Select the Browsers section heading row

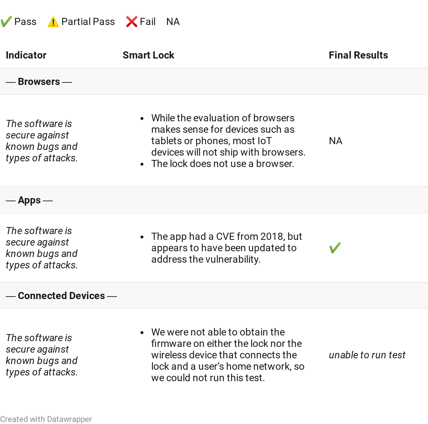[x=39, y=82]
